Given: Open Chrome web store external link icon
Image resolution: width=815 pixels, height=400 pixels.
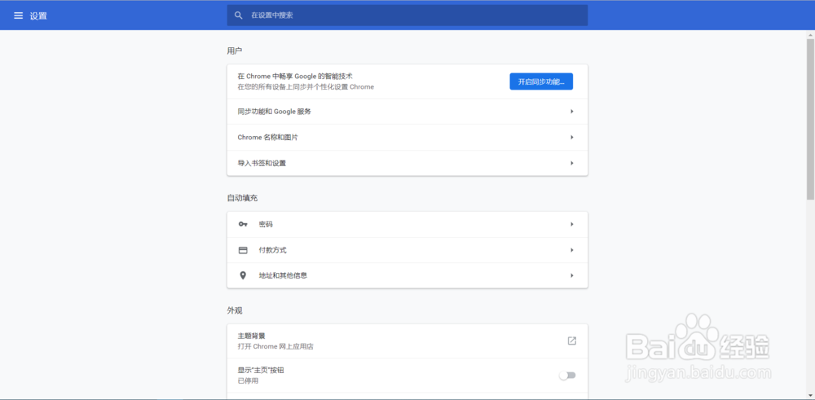Looking at the screenshot, I should 572,341.
